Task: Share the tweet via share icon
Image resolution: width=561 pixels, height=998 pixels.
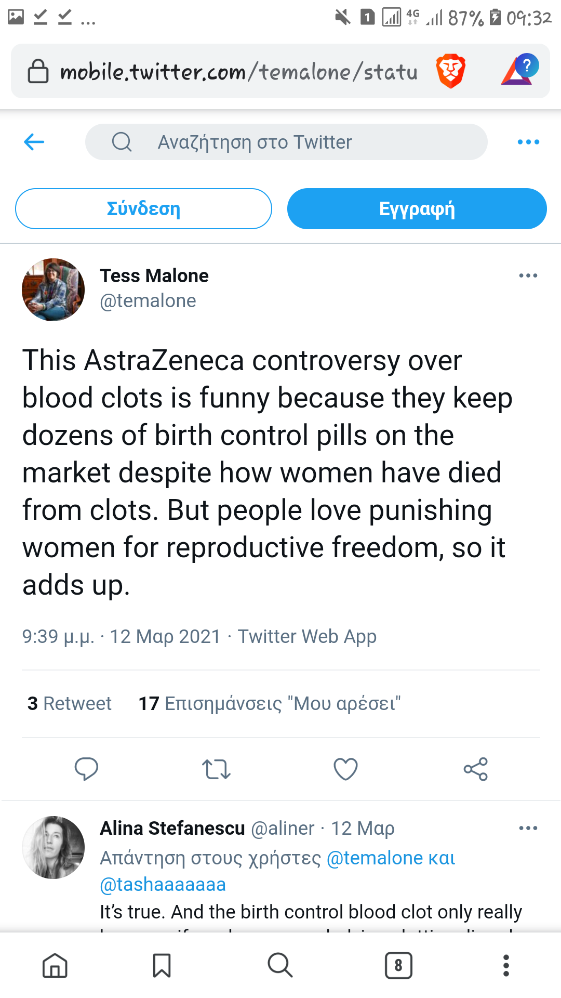Action: point(475,769)
